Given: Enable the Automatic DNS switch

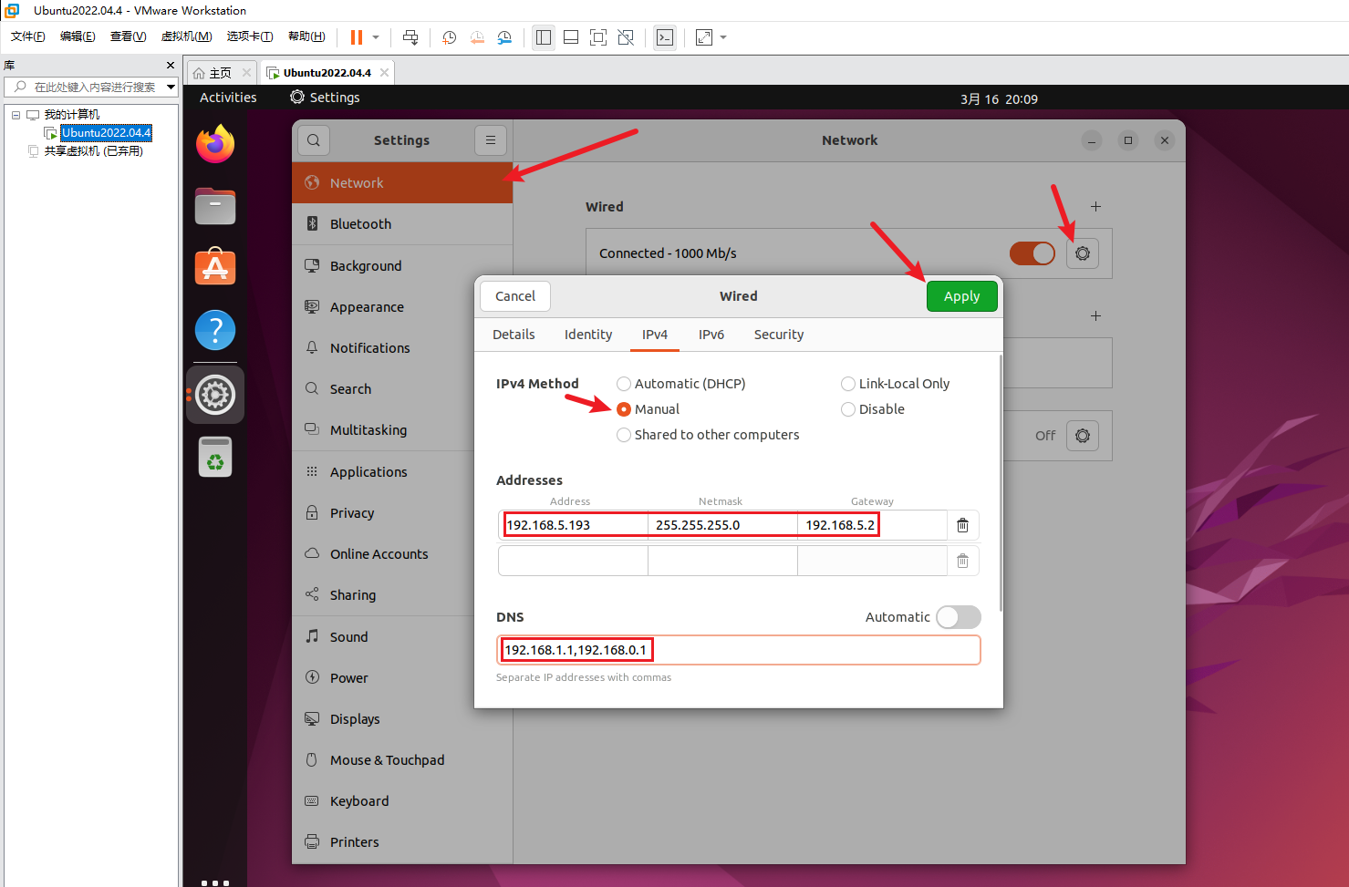Looking at the screenshot, I should [959, 617].
